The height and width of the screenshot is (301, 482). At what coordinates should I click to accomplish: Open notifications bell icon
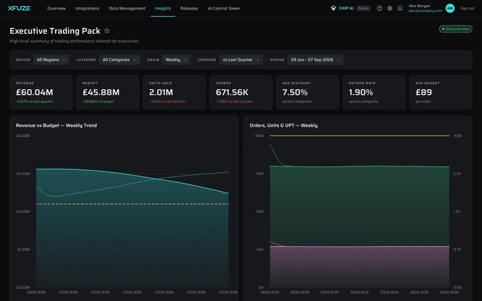click(400, 8)
